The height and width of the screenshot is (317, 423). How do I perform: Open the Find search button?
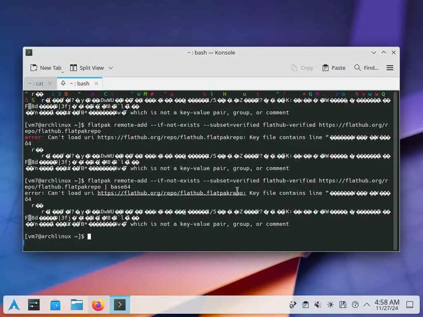pos(366,68)
